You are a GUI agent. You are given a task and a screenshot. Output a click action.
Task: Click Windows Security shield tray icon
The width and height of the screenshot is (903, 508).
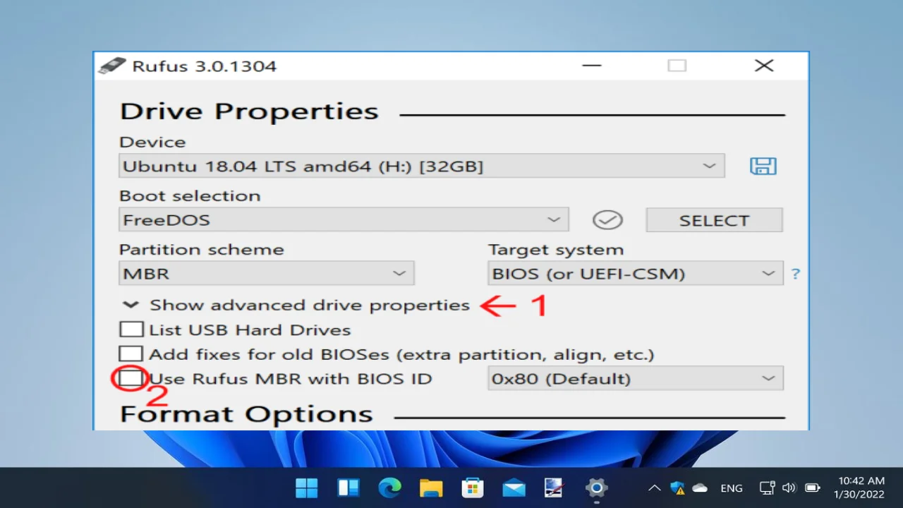(677, 488)
